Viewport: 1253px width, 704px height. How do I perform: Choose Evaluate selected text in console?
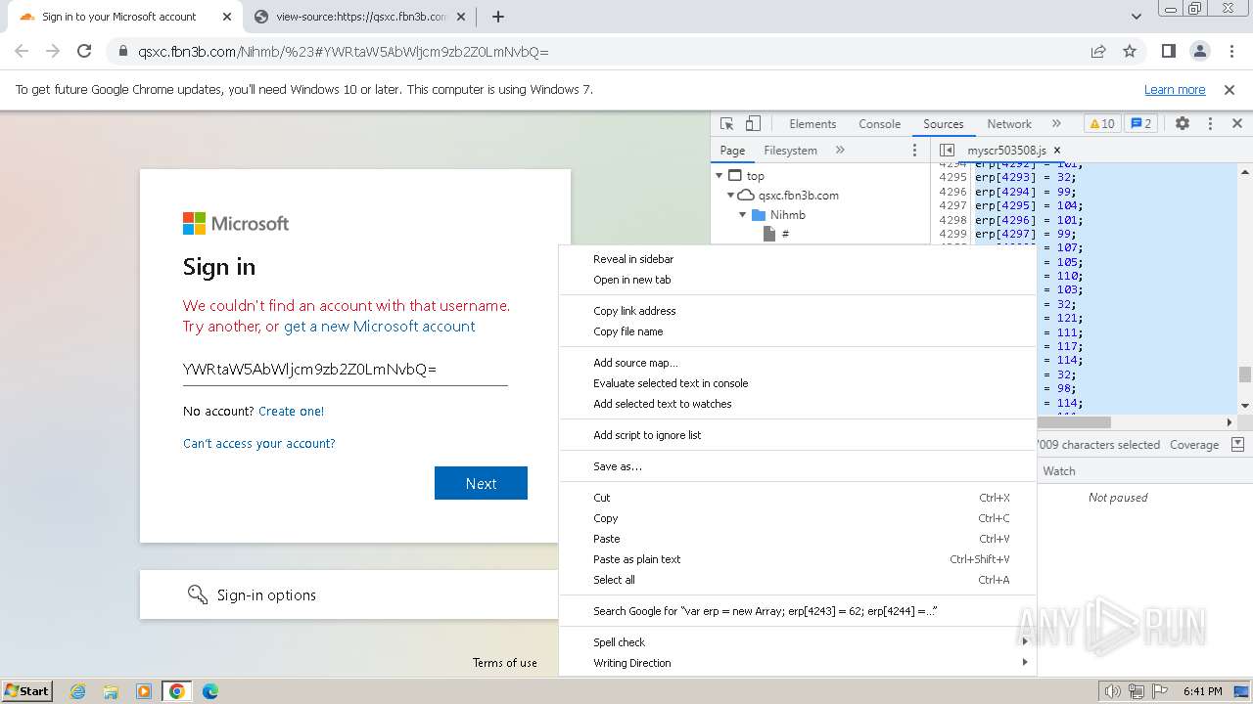tap(798, 383)
